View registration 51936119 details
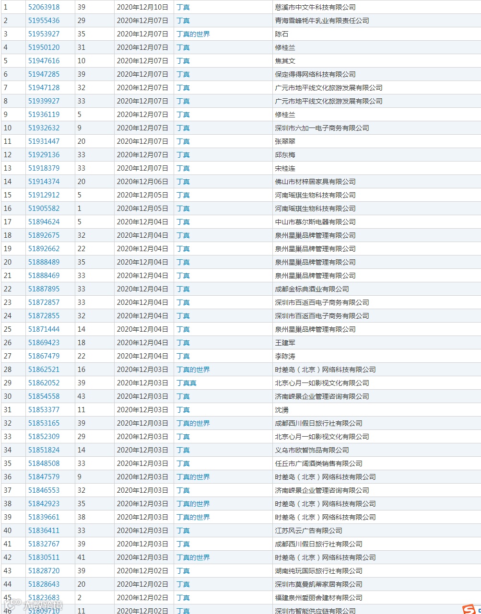This screenshot has height=614, width=481. pos(44,115)
